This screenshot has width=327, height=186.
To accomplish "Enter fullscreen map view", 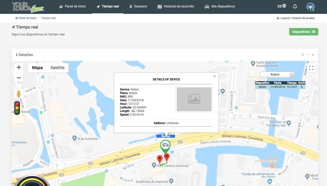I will click(311, 68).
